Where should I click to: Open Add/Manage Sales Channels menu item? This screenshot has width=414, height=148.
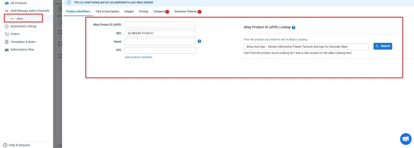coord(30,11)
